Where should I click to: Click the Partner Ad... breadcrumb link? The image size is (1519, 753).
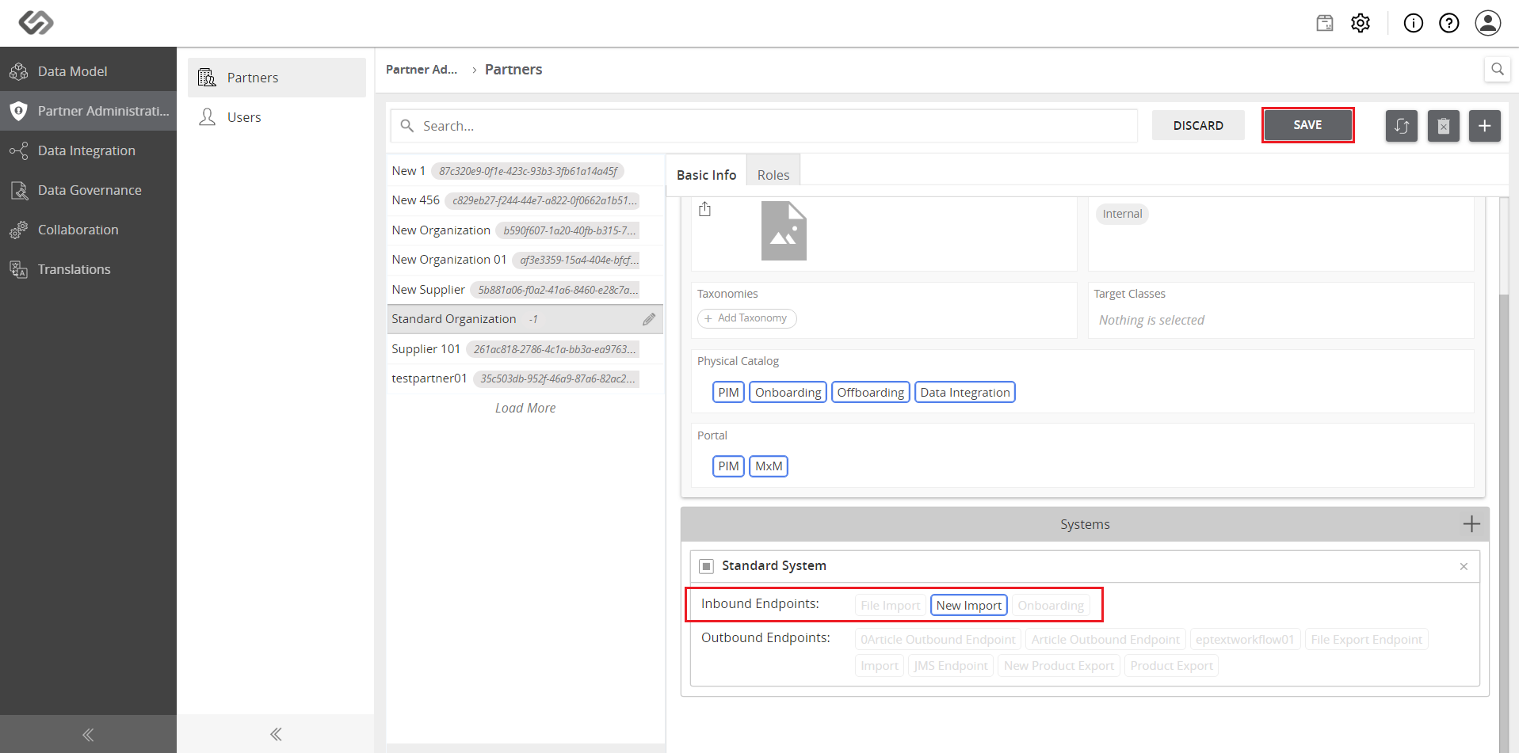422,70
